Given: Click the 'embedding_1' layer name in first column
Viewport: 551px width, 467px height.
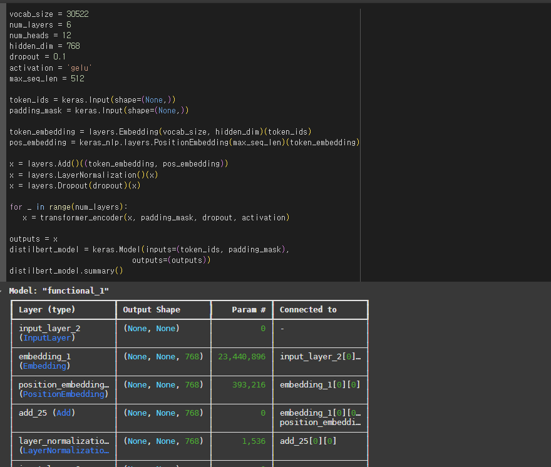Looking at the screenshot, I should coord(44,356).
